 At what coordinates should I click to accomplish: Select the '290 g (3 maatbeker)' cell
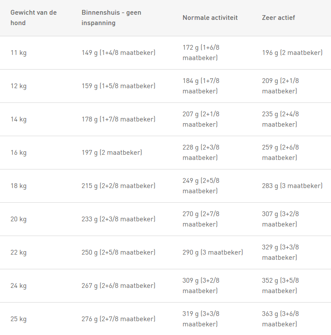(213, 252)
